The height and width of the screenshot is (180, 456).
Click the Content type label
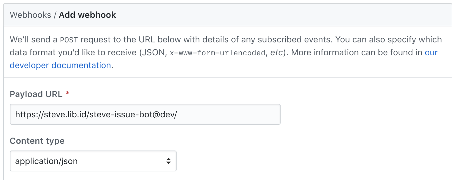pos(37,141)
